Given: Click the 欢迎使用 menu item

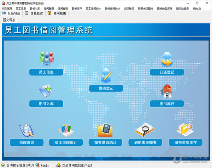Looking at the screenshot, I should coord(7,8).
